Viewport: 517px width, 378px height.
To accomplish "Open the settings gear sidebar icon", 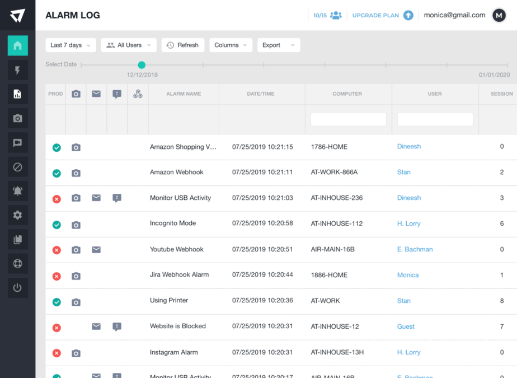I will 17,215.
